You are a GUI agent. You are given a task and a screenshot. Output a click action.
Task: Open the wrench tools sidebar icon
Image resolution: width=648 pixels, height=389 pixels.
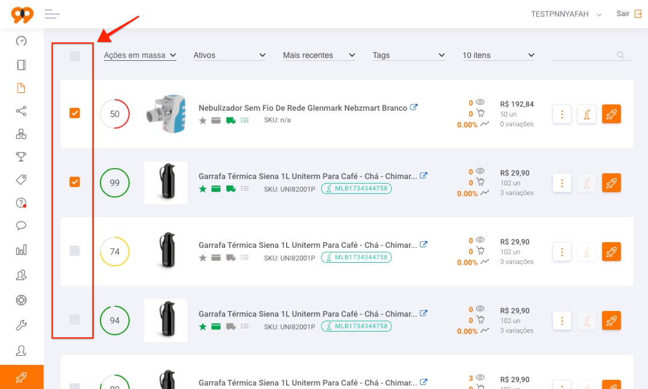point(21,325)
